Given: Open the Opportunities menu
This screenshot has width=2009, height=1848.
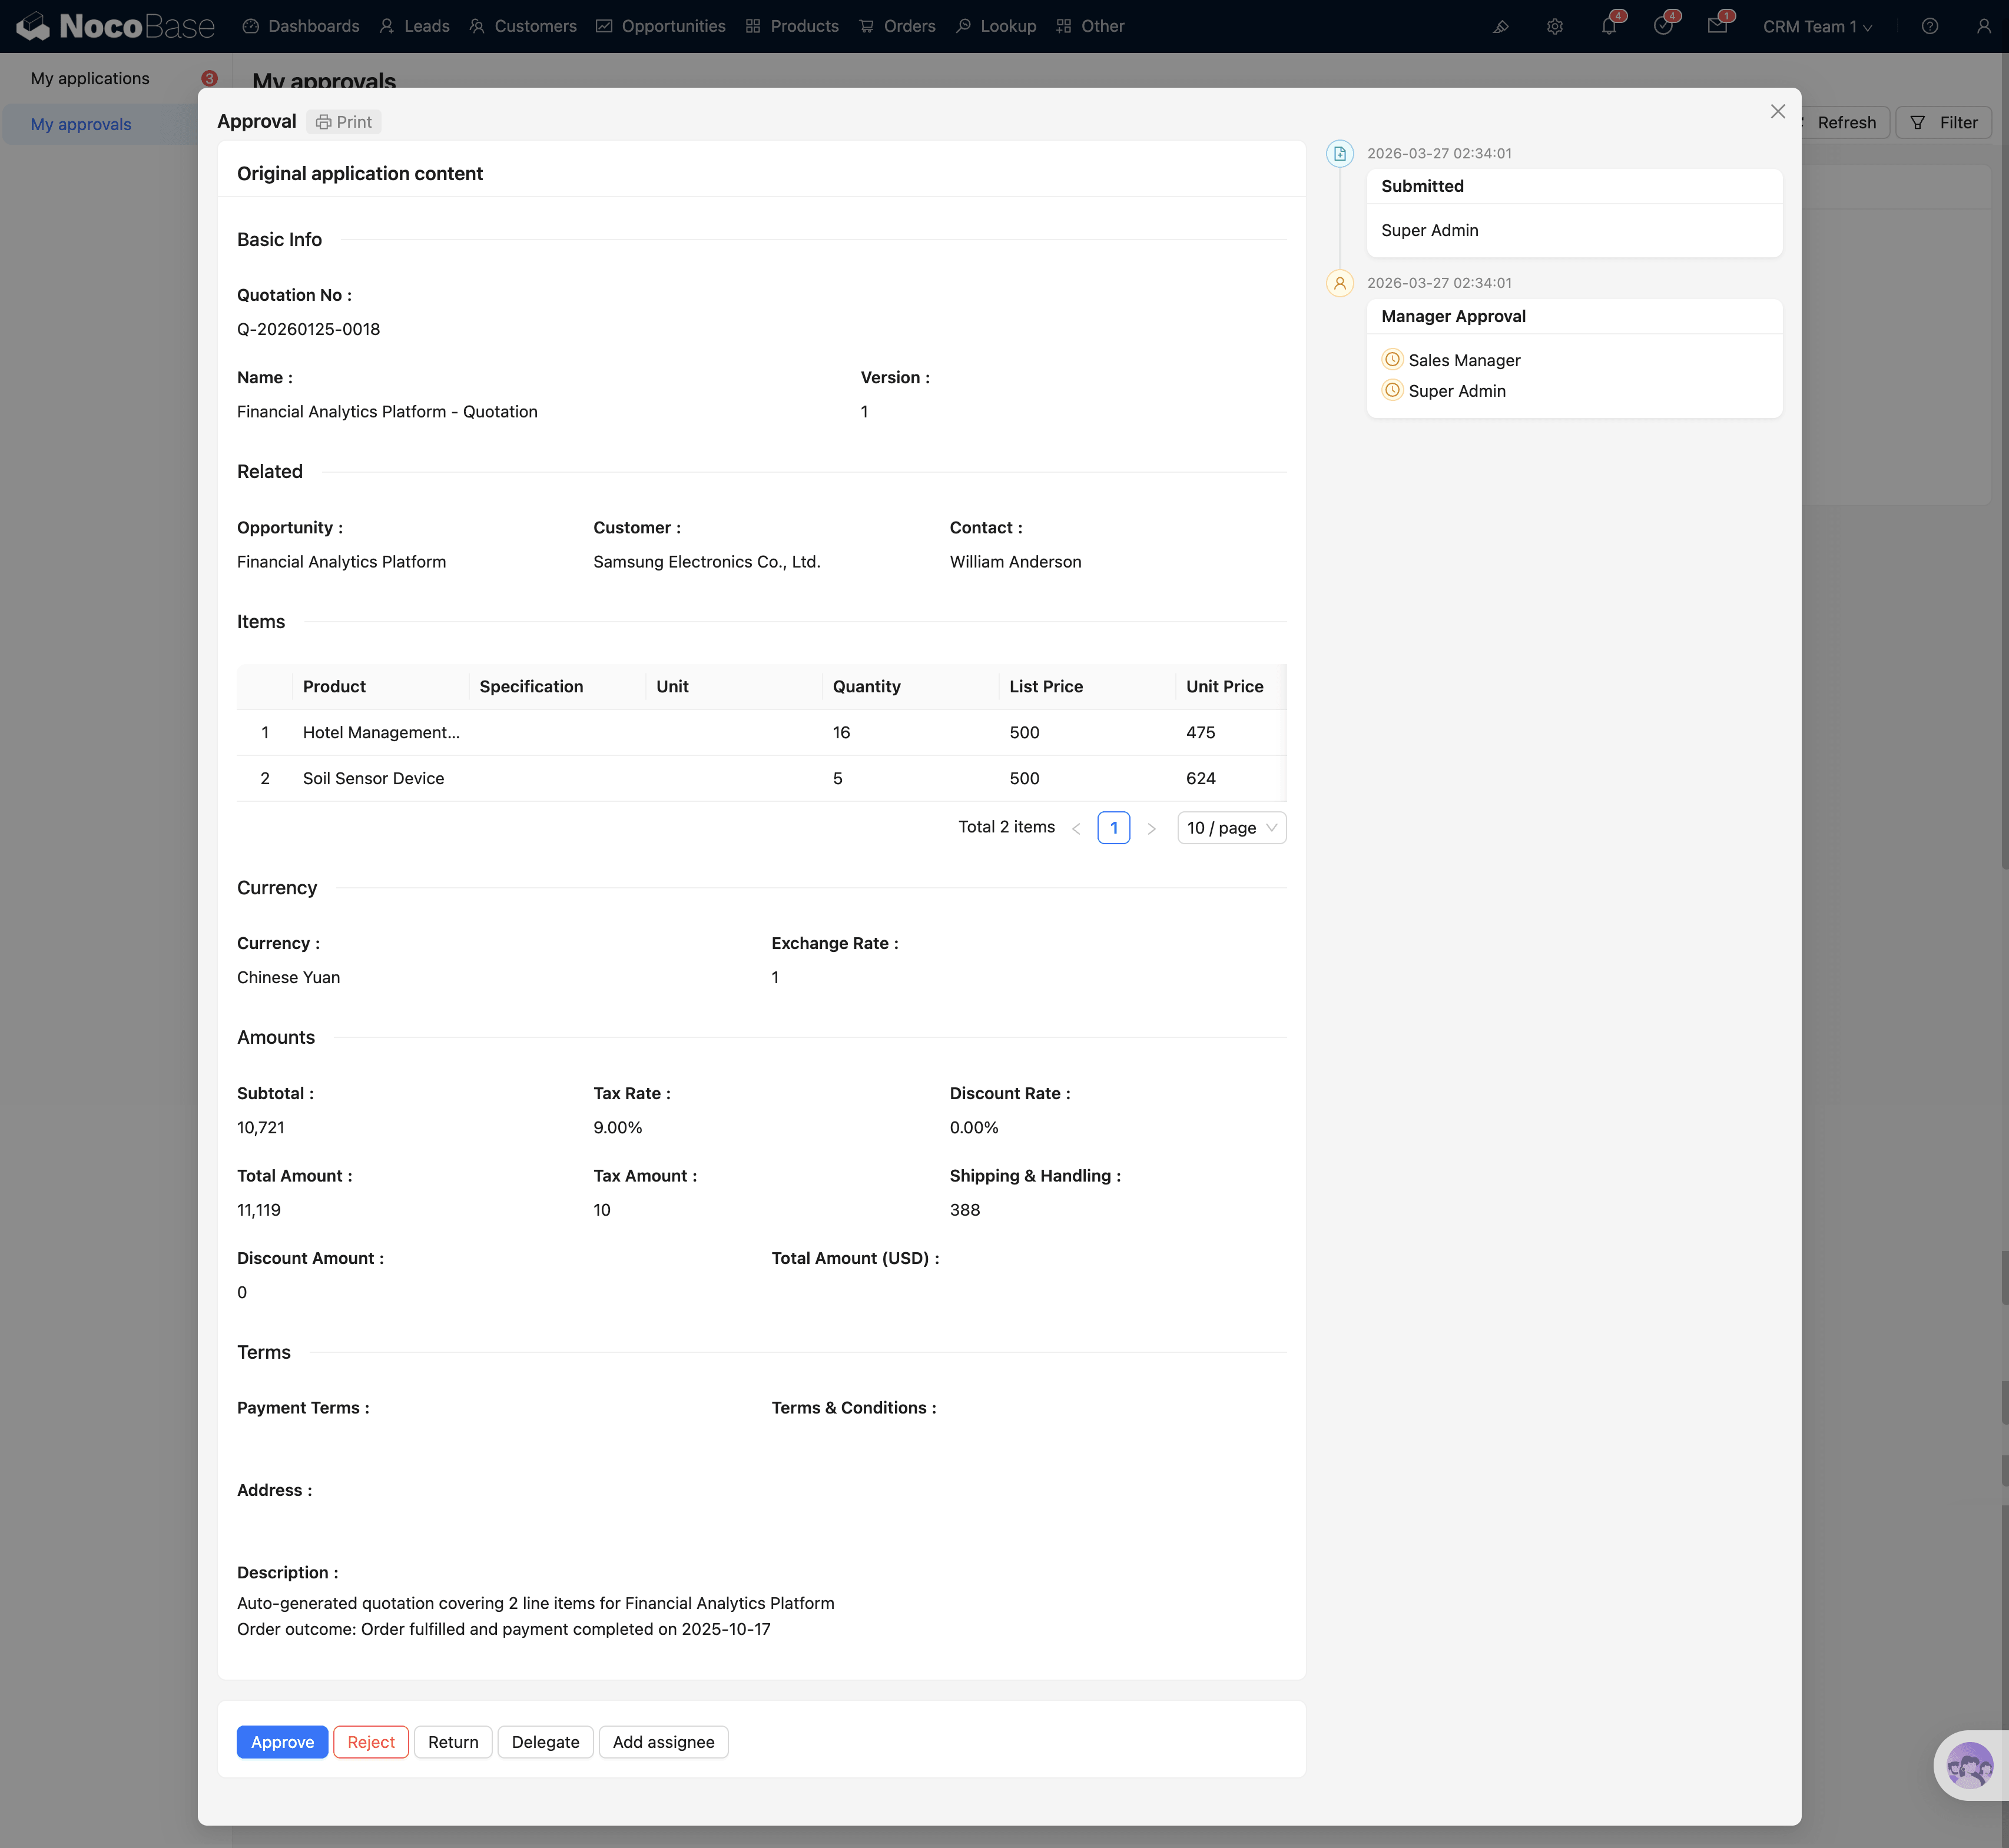Looking at the screenshot, I should 661,26.
